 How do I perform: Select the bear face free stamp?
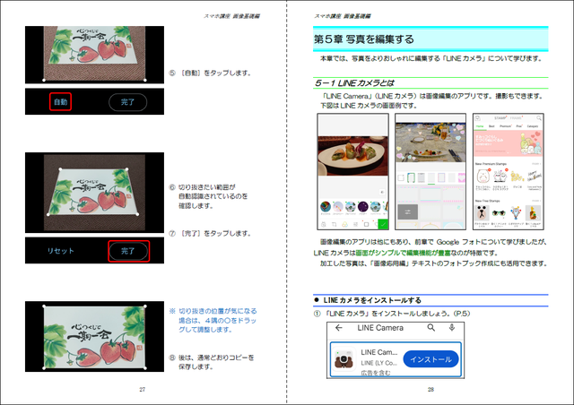tap(482, 213)
